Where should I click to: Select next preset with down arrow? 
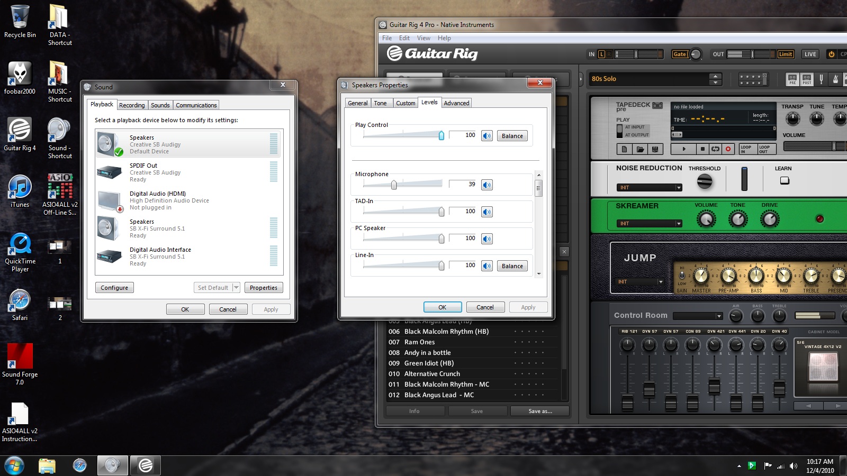716,83
